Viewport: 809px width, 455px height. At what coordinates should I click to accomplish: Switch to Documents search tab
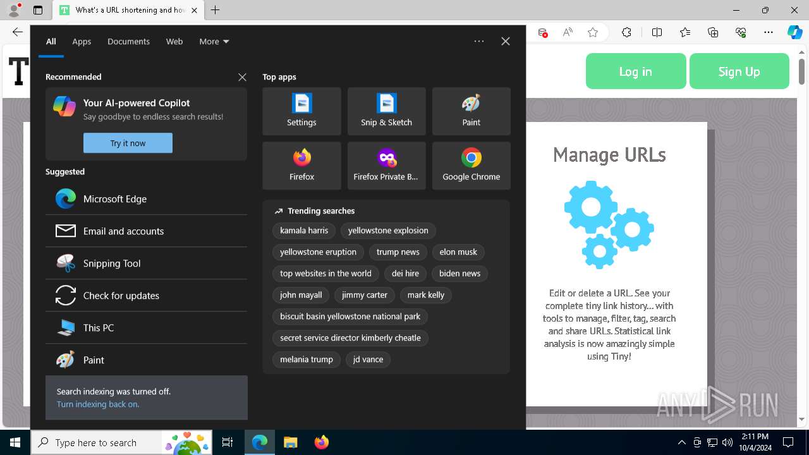(128, 42)
